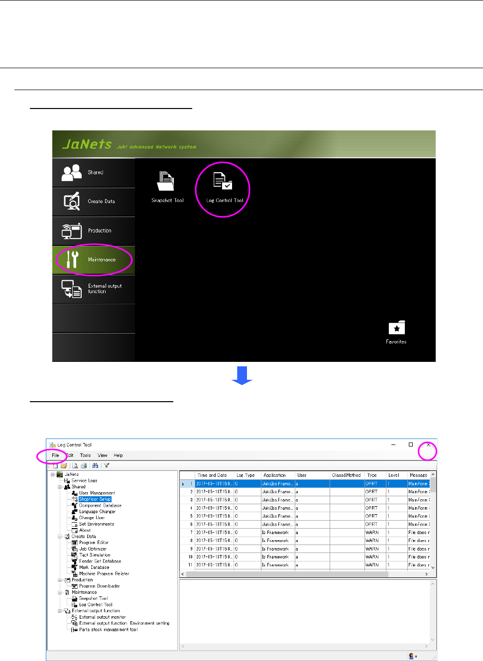Click the Print Preview toolbar icon

click(75, 466)
